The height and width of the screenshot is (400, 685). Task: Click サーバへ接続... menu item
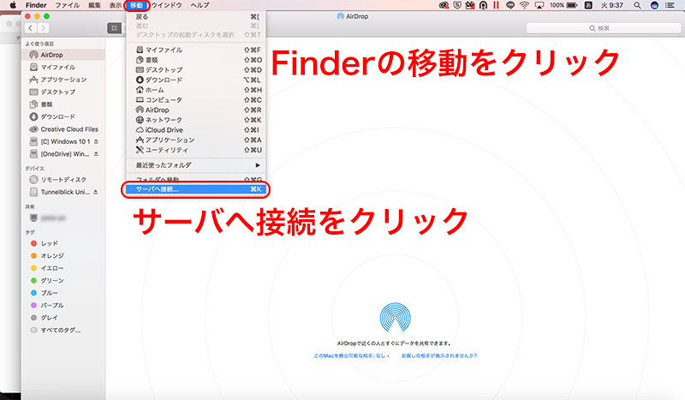coord(196,189)
